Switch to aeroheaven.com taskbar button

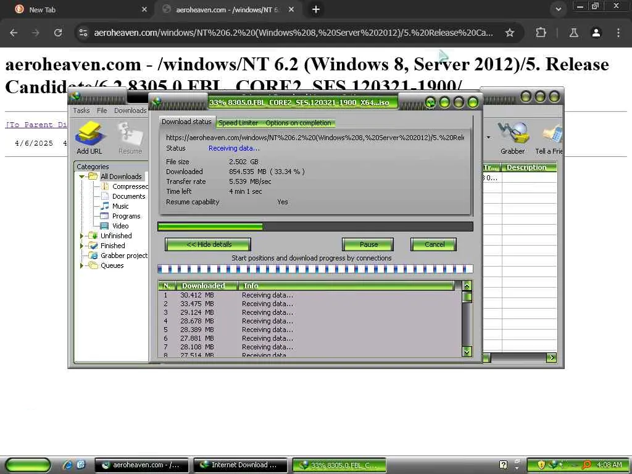142,465
